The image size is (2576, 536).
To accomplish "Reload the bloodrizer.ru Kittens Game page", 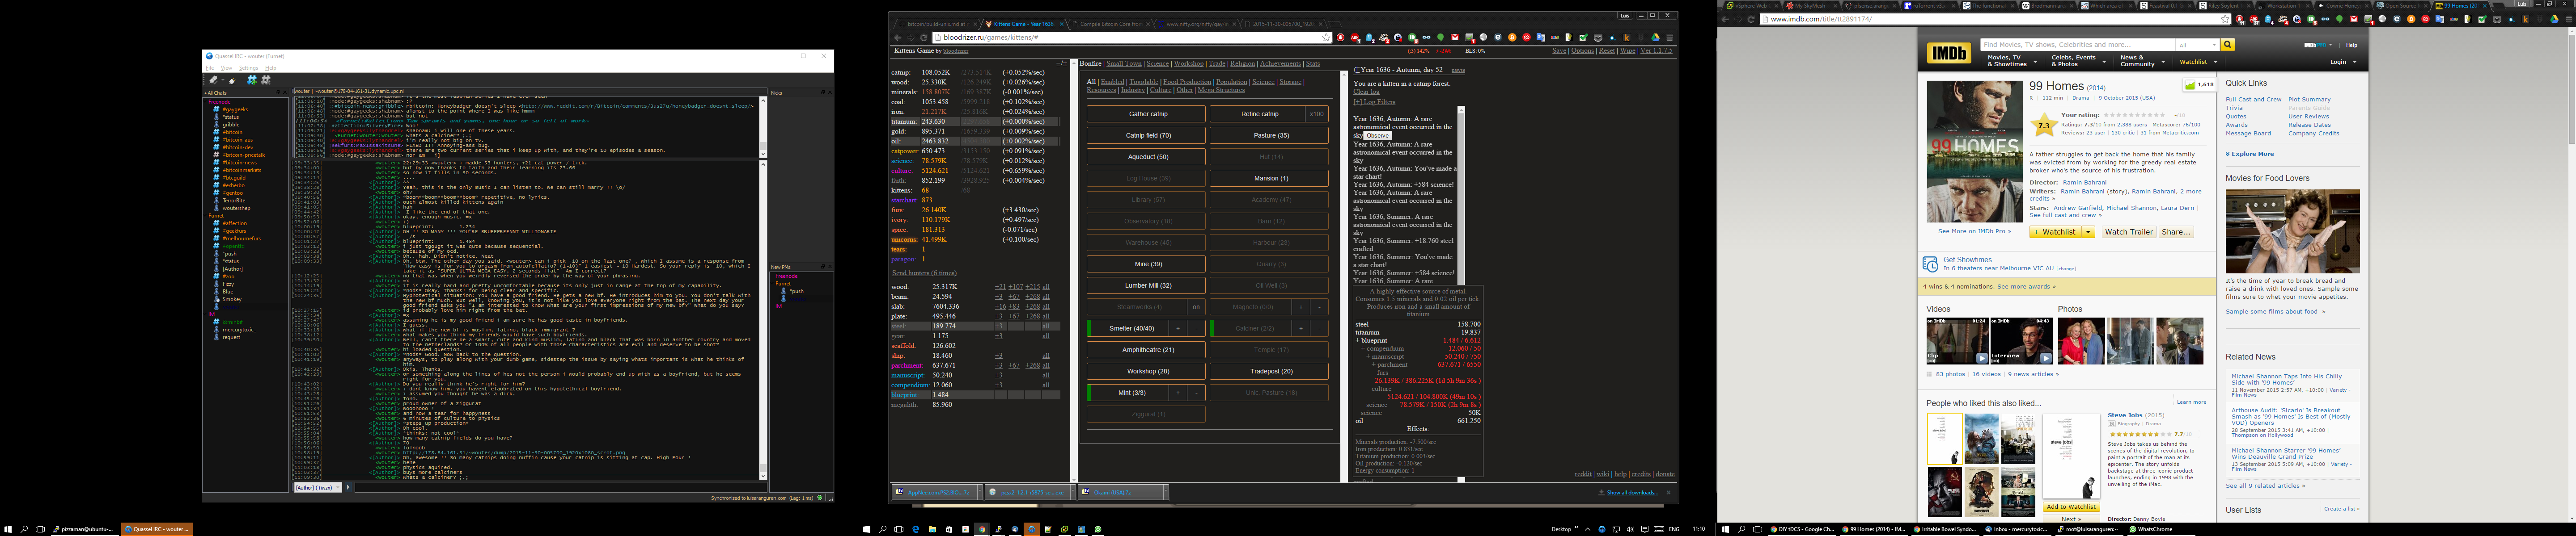I will (x=923, y=38).
